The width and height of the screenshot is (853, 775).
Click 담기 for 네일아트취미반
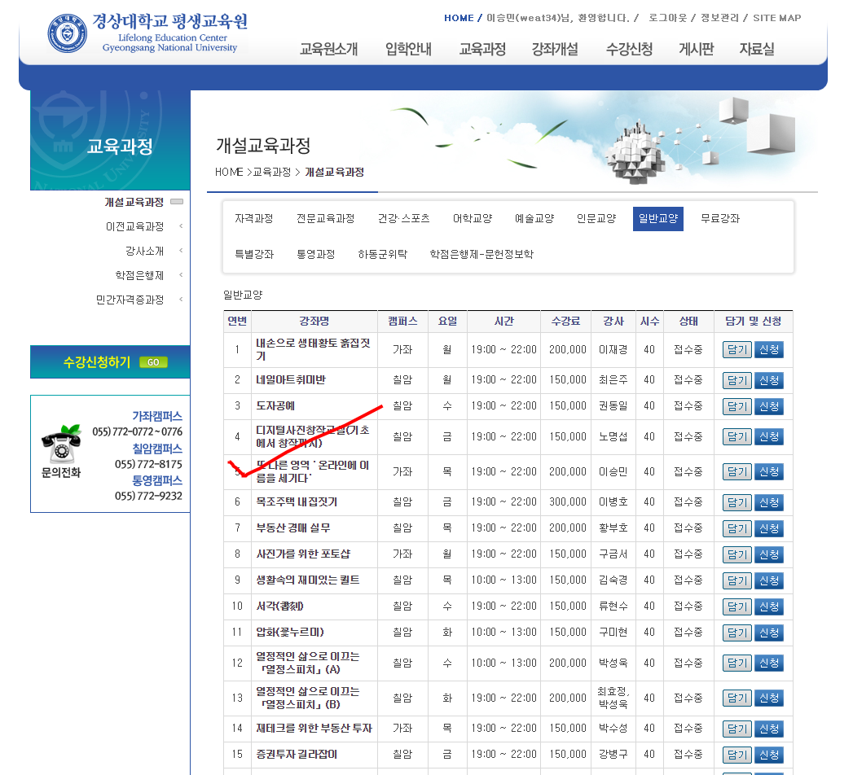click(x=737, y=380)
